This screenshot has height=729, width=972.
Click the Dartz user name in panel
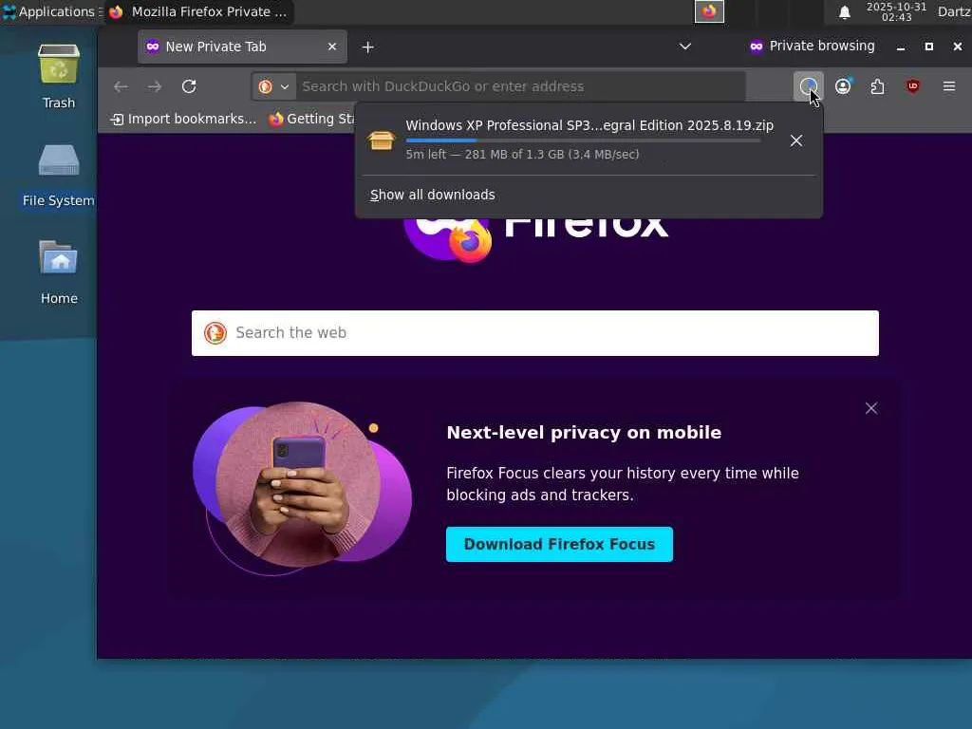[954, 11]
